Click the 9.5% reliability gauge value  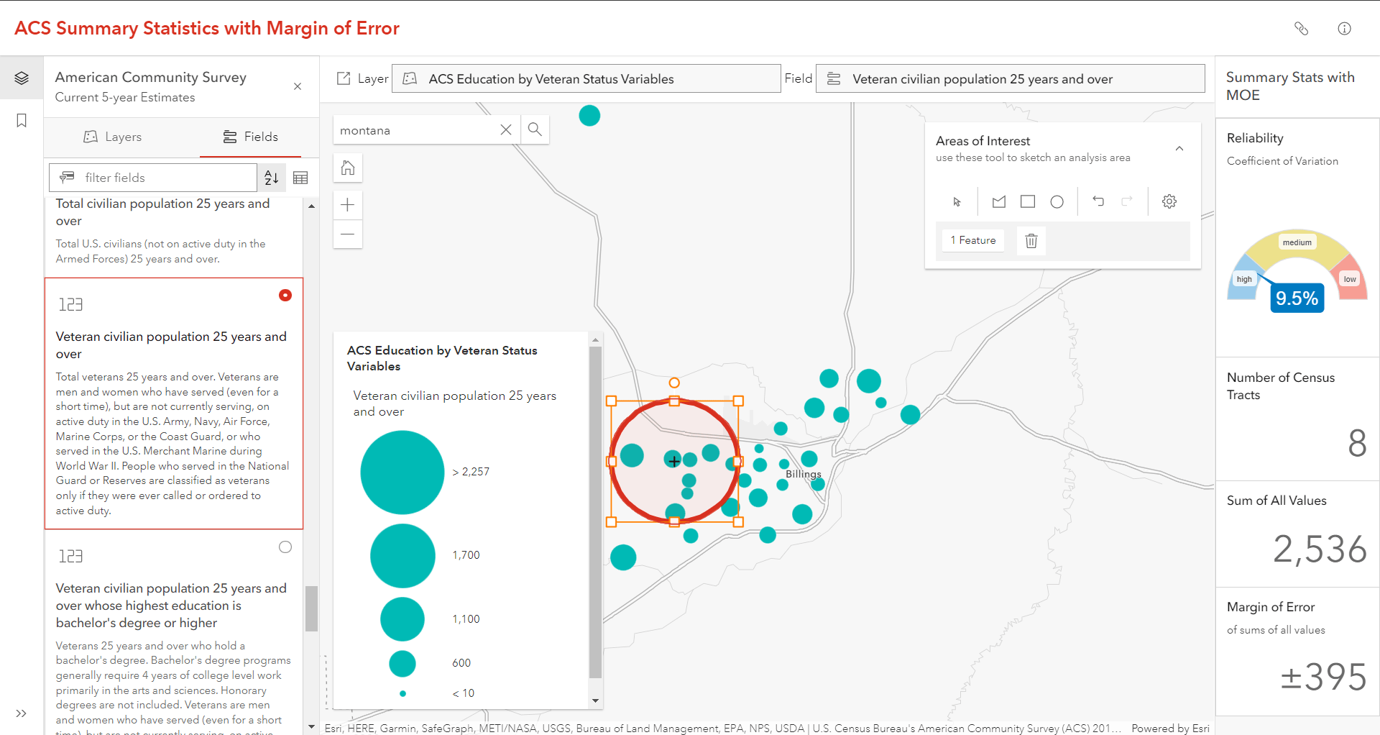(1297, 298)
